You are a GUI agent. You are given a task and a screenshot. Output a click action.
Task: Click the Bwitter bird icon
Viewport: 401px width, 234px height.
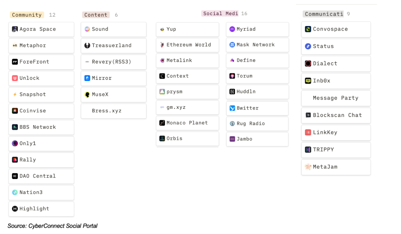(232, 108)
